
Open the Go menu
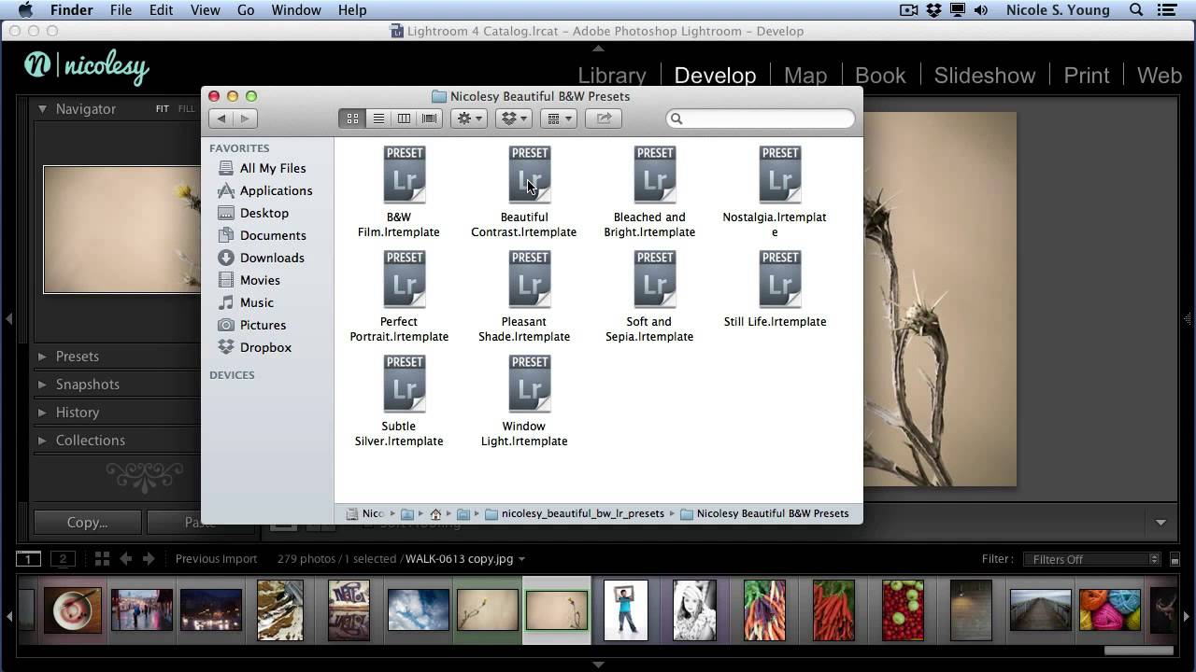[246, 10]
